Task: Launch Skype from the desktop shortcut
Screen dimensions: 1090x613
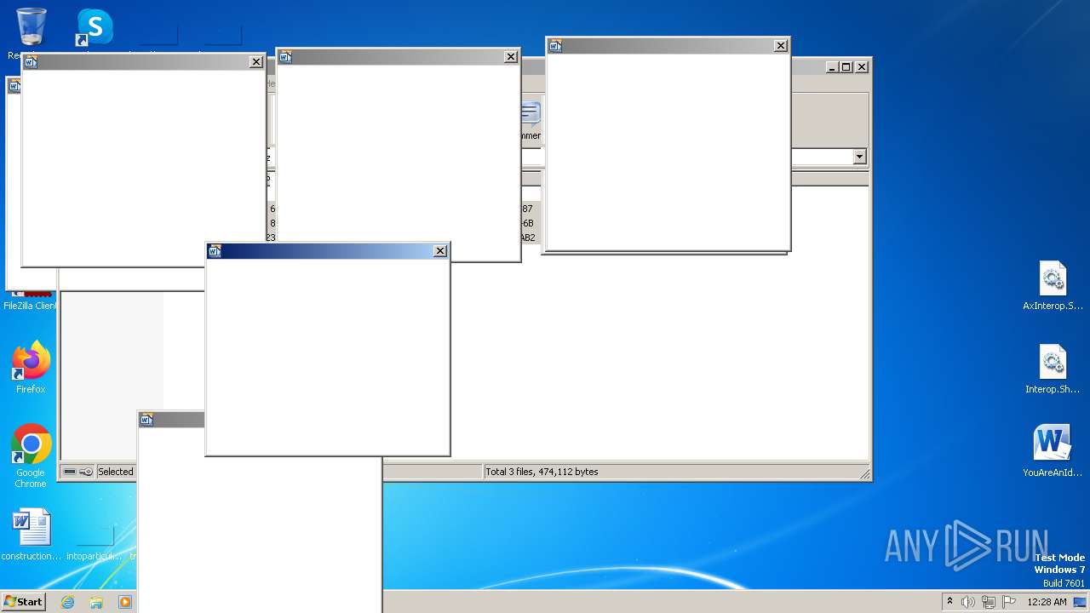Action: click(94, 27)
